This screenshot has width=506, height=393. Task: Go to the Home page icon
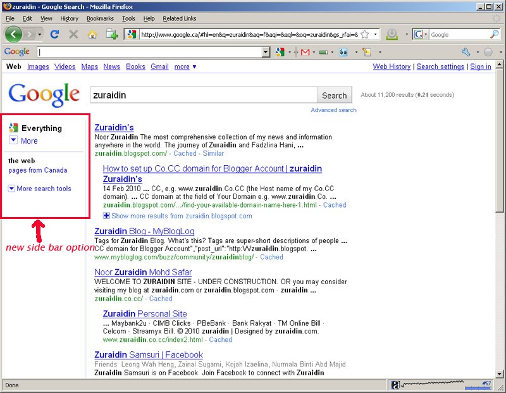point(92,34)
